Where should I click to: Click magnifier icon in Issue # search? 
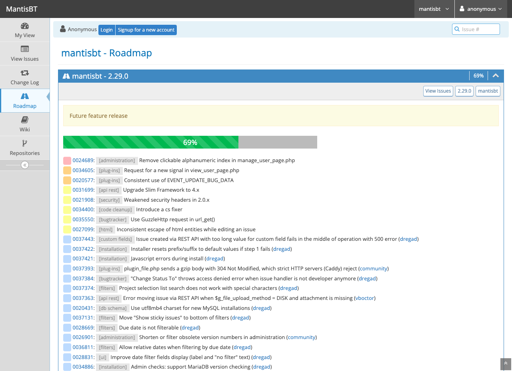[457, 29]
